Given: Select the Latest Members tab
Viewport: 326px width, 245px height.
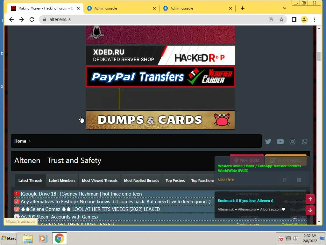Looking at the screenshot, I should (62, 181).
